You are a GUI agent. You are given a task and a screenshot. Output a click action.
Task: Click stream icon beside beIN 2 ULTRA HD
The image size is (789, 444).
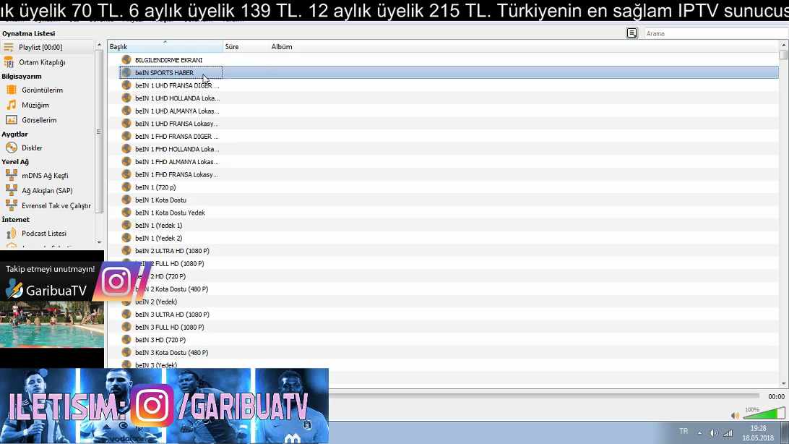pyautogui.click(x=126, y=251)
